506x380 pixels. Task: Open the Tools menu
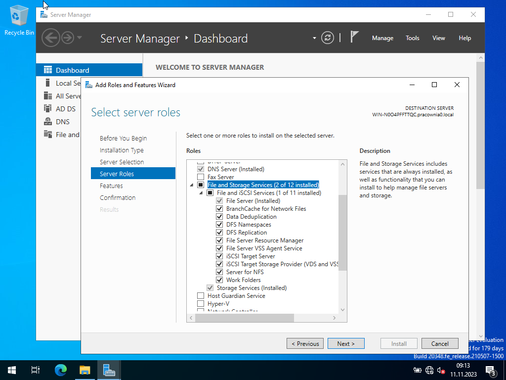(x=412, y=38)
